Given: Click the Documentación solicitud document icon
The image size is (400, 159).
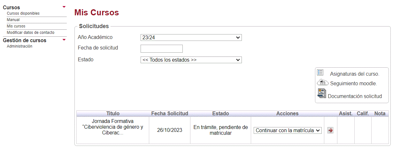Looking at the screenshot, I should (322, 93).
